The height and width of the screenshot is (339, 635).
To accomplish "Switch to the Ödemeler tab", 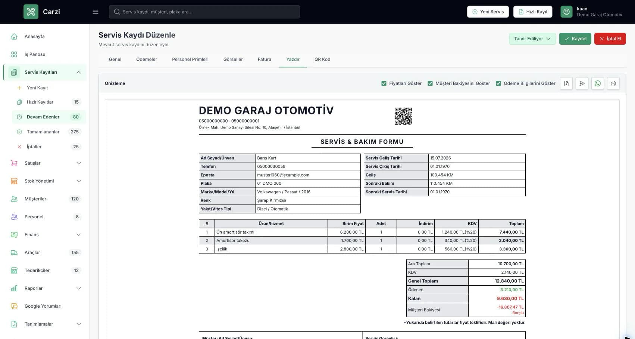I will point(147,59).
